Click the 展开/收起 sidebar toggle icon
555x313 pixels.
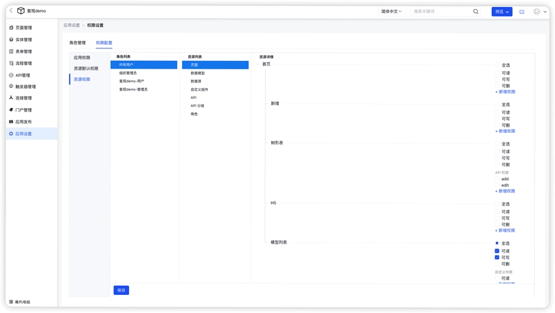tap(11, 302)
